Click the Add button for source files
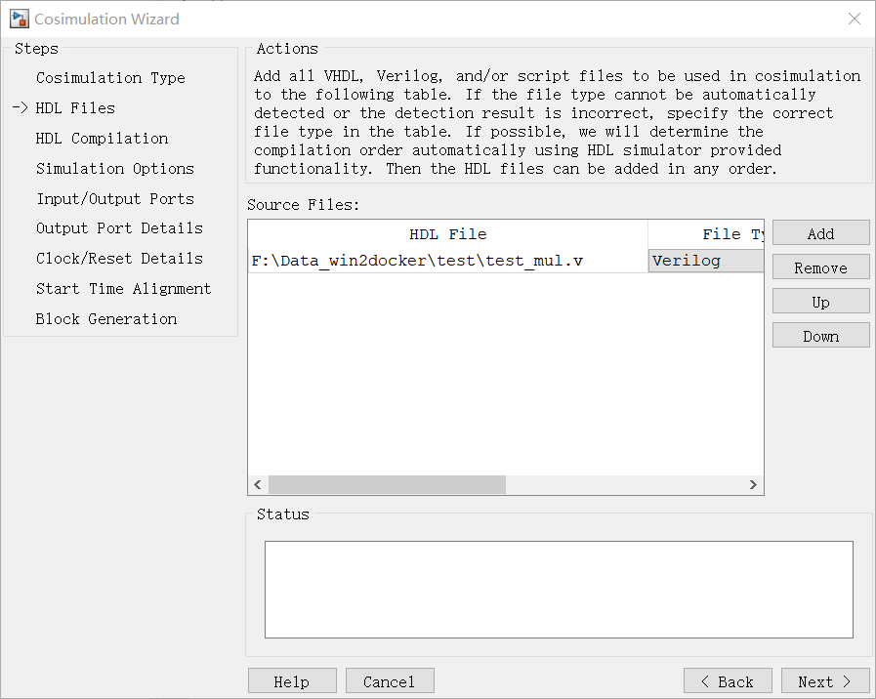Viewport: 876px width, 699px height. pyautogui.click(x=820, y=232)
